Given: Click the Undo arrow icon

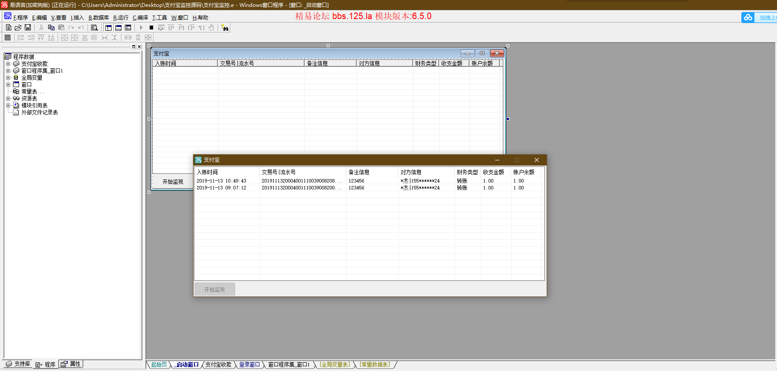Looking at the screenshot, I should tap(81, 27).
